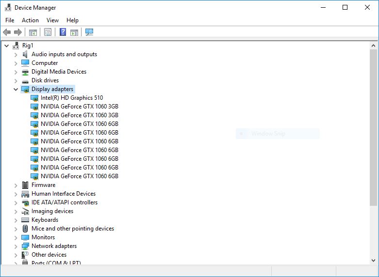Click the Audio inputs and outputs speaker icon
The height and width of the screenshot is (277, 379).
tap(25, 54)
